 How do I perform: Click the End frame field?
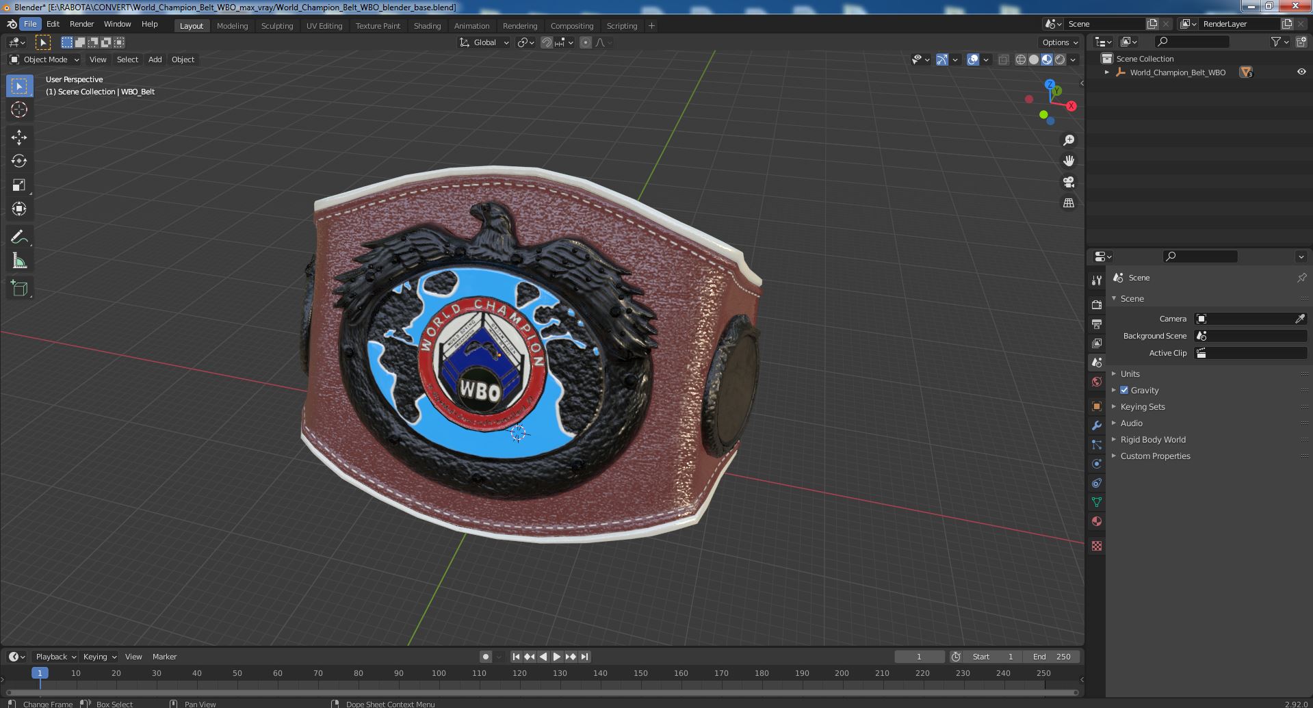pyautogui.click(x=1052, y=657)
